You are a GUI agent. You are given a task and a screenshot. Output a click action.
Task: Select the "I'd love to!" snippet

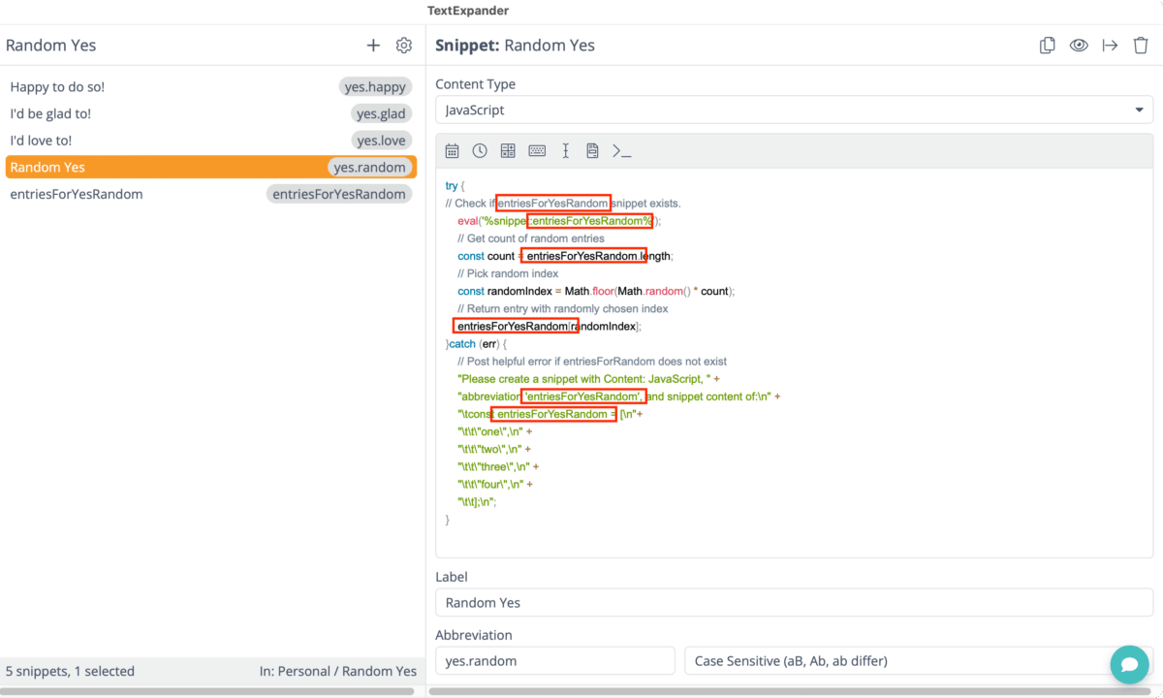pyautogui.click(x=210, y=141)
